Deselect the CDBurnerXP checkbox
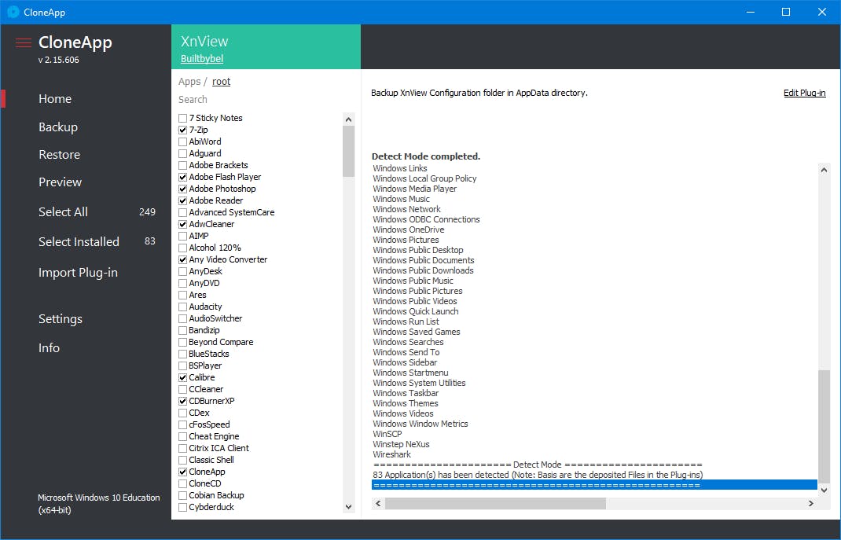 click(x=183, y=401)
